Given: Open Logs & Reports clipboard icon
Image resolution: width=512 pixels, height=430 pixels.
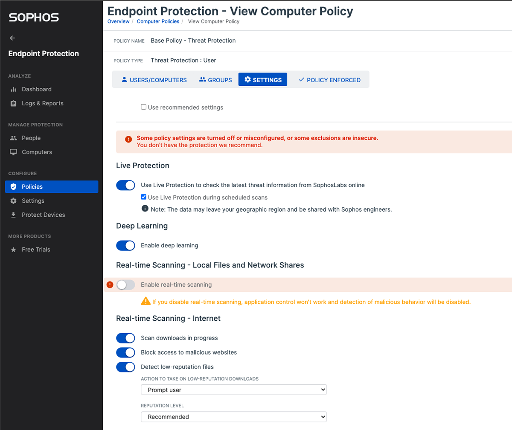Looking at the screenshot, I should (x=13, y=104).
